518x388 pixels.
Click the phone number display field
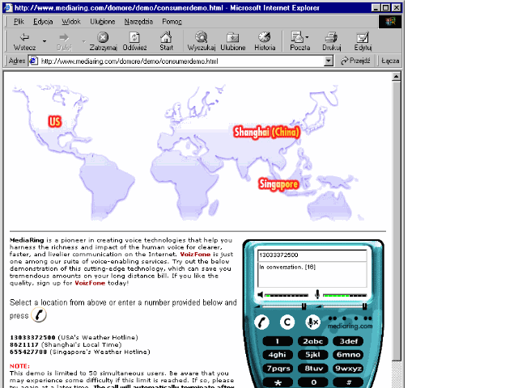[x=312, y=255]
